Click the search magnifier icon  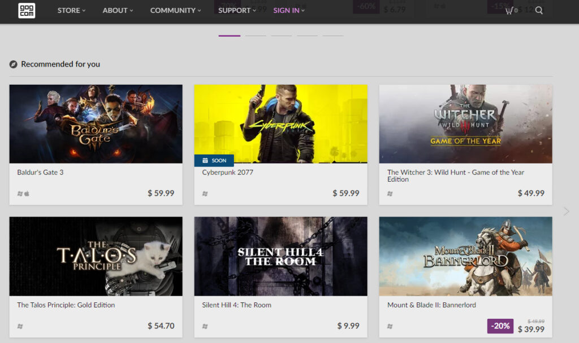coord(539,10)
